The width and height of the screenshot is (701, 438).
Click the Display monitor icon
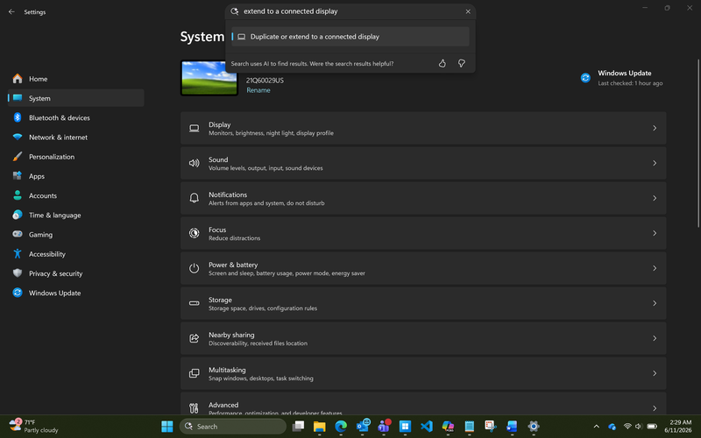(x=194, y=128)
